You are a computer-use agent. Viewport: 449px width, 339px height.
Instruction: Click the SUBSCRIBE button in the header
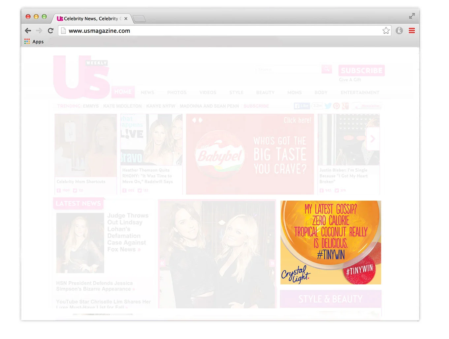coord(362,71)
